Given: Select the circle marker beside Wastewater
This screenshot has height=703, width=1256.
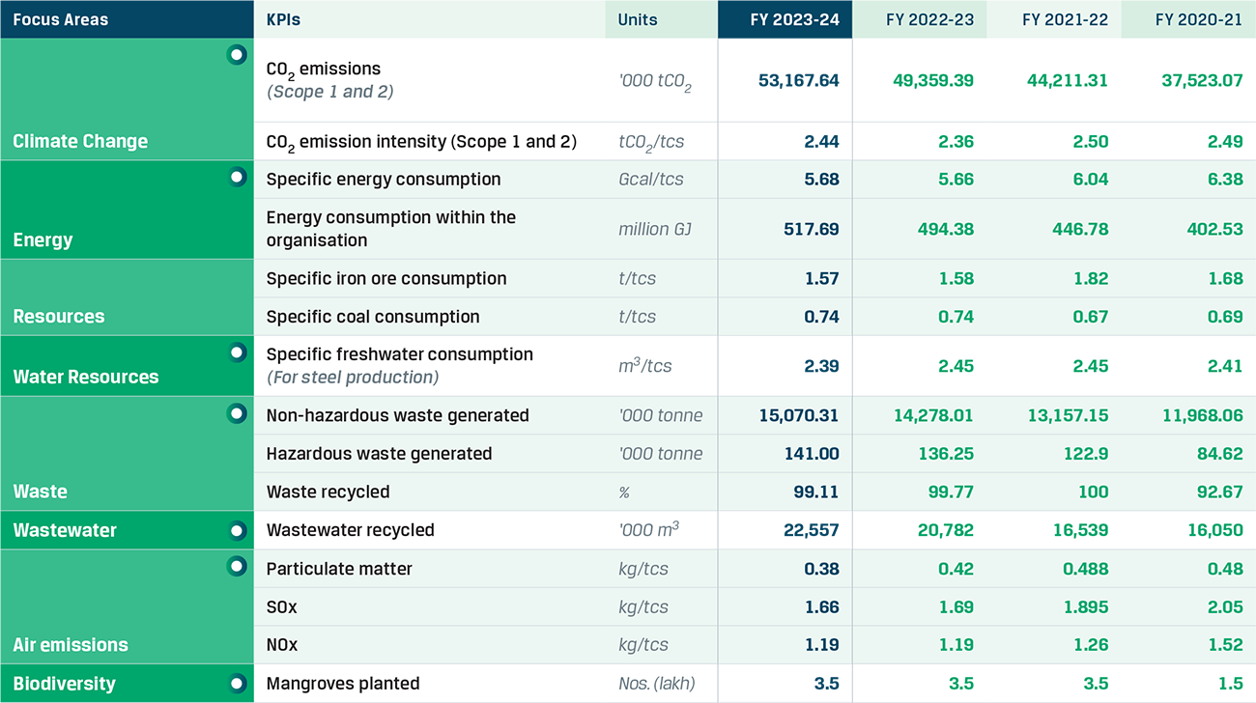Looking at the screenshot, I should (x=237, y=530).
